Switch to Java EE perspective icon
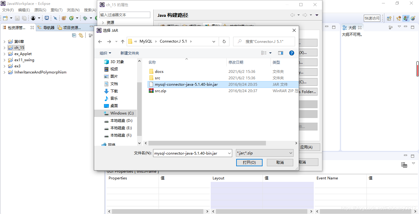Image resolution: width=419 pixels, height=214 pixels. (x=399, y=18)
